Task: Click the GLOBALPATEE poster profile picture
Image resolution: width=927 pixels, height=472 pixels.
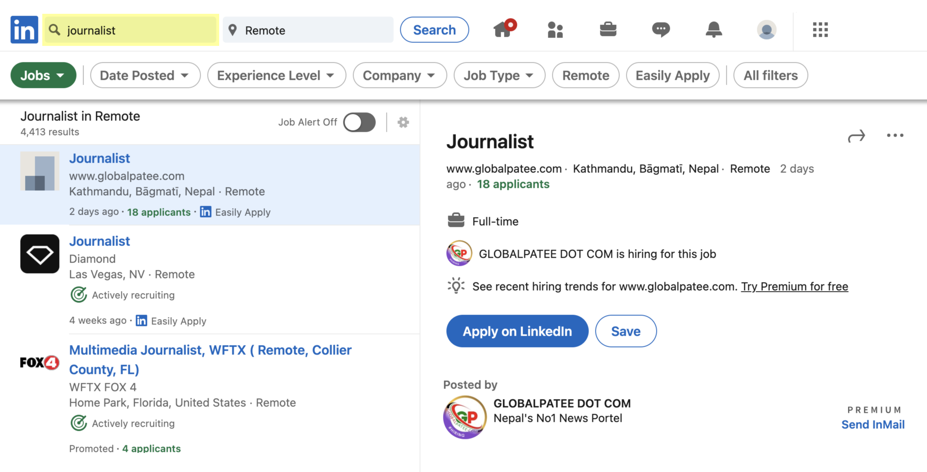Action: click(465, 417)
